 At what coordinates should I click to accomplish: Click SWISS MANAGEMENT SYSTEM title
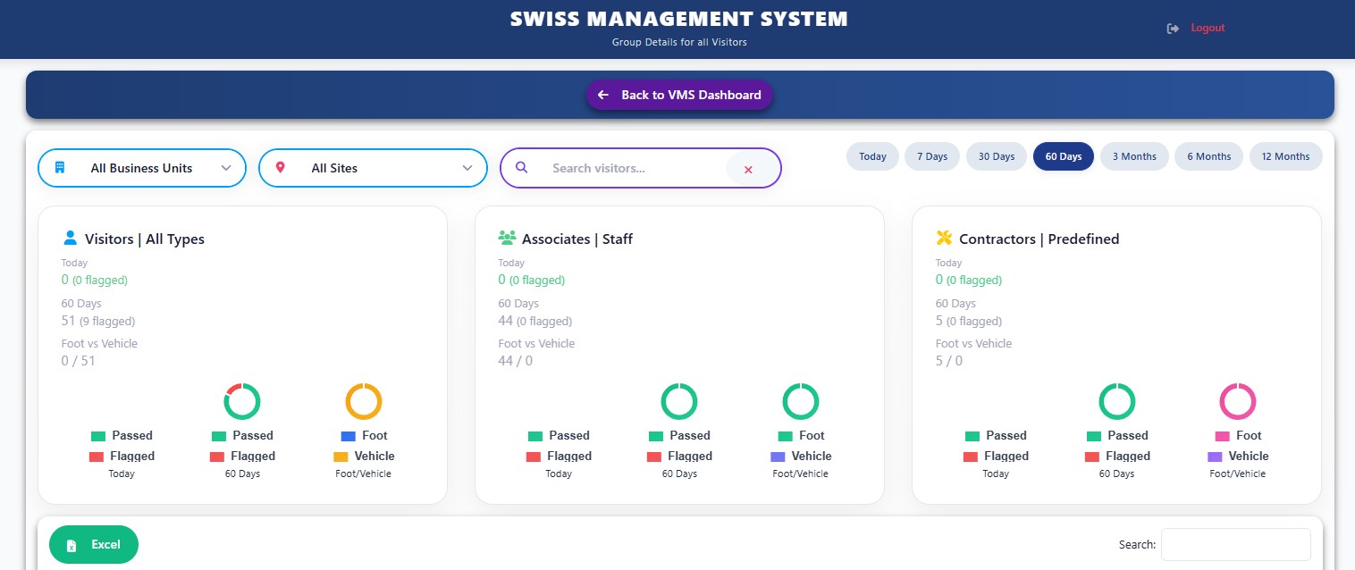point(679,19)
